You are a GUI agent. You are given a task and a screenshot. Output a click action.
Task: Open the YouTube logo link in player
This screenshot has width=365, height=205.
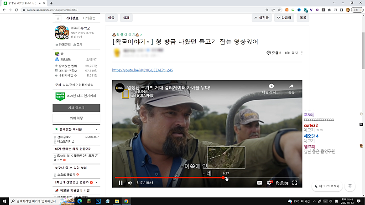pos(281,183)
